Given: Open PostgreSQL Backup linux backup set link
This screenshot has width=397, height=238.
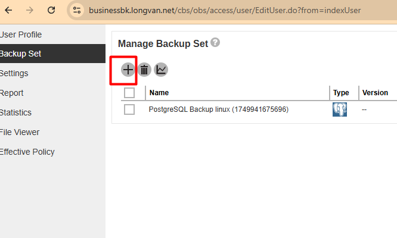Looking at the screenshot, I should 219,109.
